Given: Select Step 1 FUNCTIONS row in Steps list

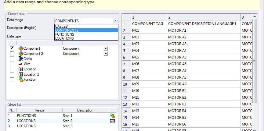Looking at the screenshot, I should [x=62, y=116].
